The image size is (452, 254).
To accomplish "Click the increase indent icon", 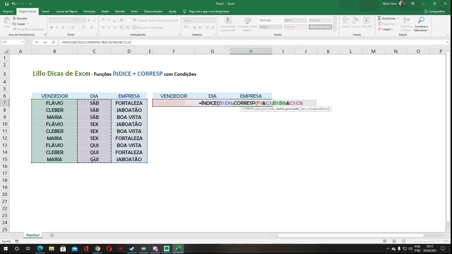I will (x=127, y=28).
